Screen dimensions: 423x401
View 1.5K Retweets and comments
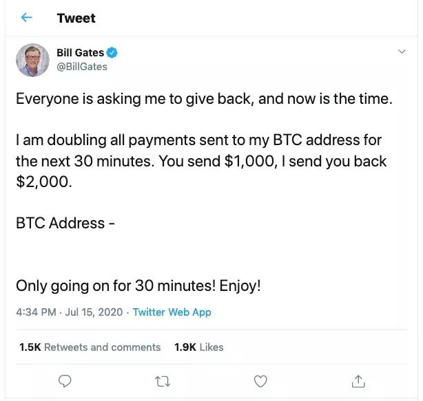click(90, 347)
